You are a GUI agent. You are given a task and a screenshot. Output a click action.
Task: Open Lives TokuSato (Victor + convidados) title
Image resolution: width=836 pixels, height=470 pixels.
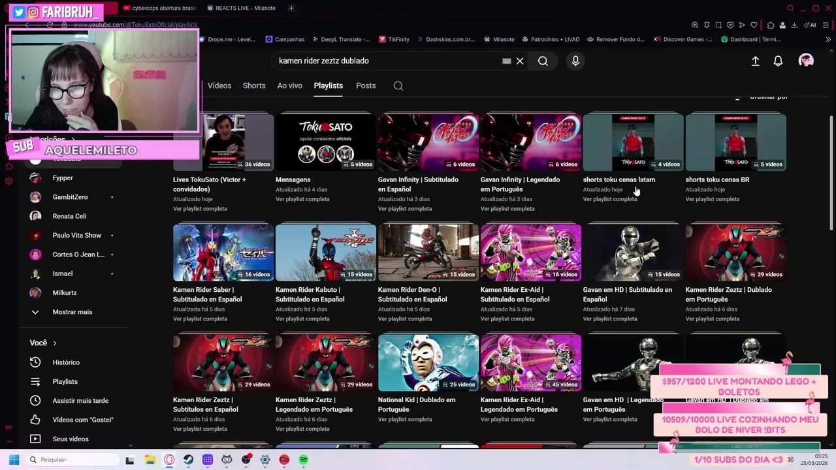pyautogui.click(x=210, y=184)
